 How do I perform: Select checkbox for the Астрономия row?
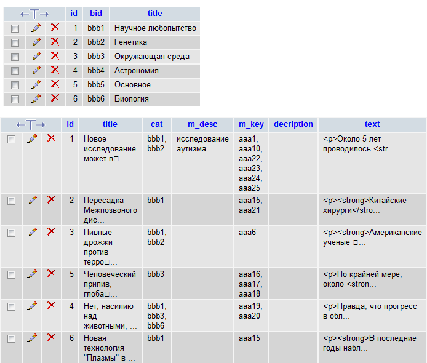[x=15, y=71]
